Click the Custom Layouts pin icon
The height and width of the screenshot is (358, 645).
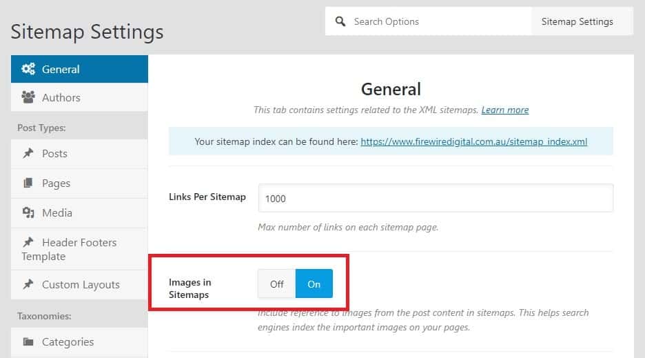pyautogui.click(x=28, y=284)
